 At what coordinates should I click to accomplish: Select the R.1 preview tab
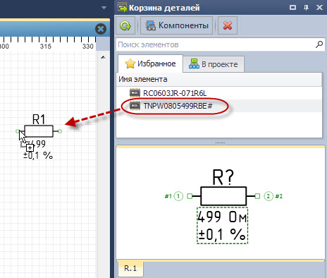coord(130,268)
